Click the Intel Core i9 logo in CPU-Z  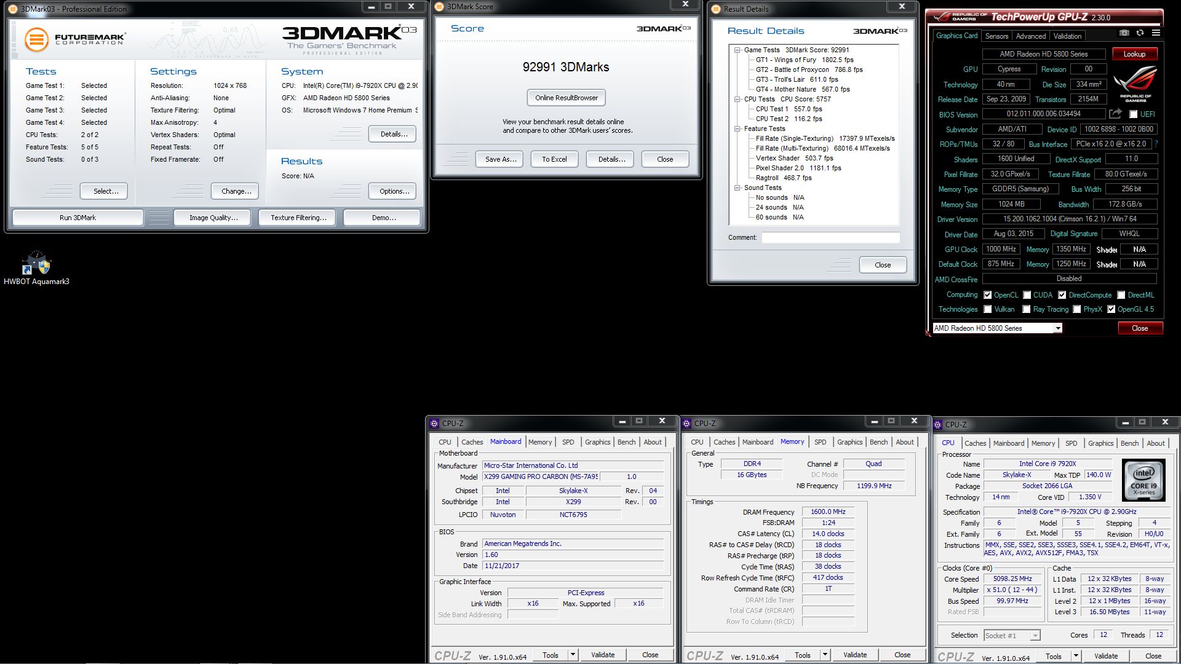1143,480
